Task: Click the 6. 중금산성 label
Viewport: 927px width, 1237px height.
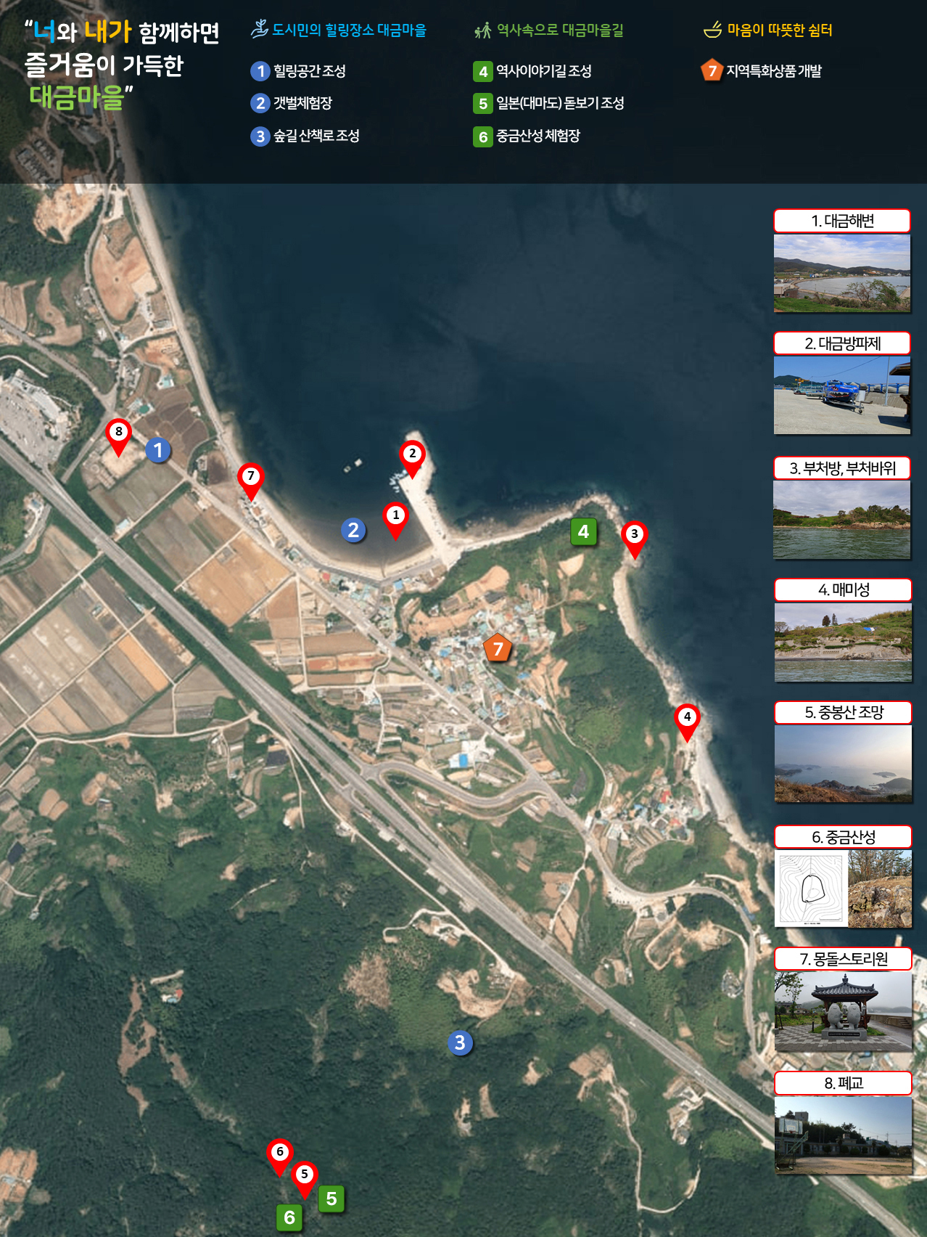Action: (843, 837)
